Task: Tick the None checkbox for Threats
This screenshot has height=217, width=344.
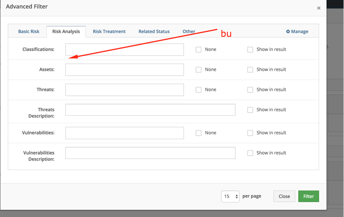Action: 198,90
